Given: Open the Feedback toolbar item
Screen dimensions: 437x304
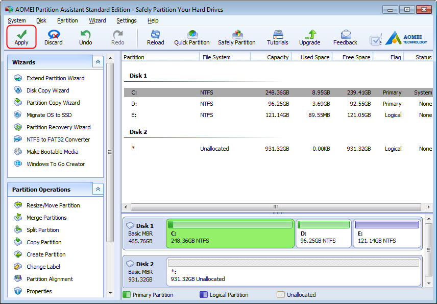Looking at the screenshot, I should [x=345, y=37].
